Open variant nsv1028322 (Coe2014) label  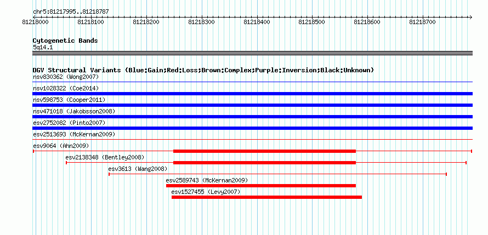click(x=66, y=88)
